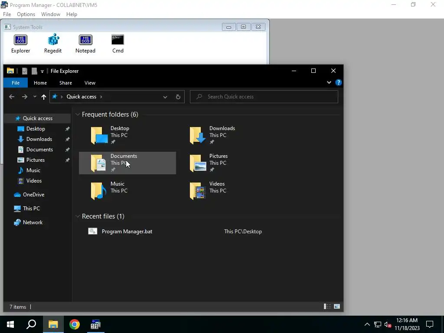This screenshot has height=333, width=444.
Task: Open the Home ribbon tab
Action: (x=40, y=83)
